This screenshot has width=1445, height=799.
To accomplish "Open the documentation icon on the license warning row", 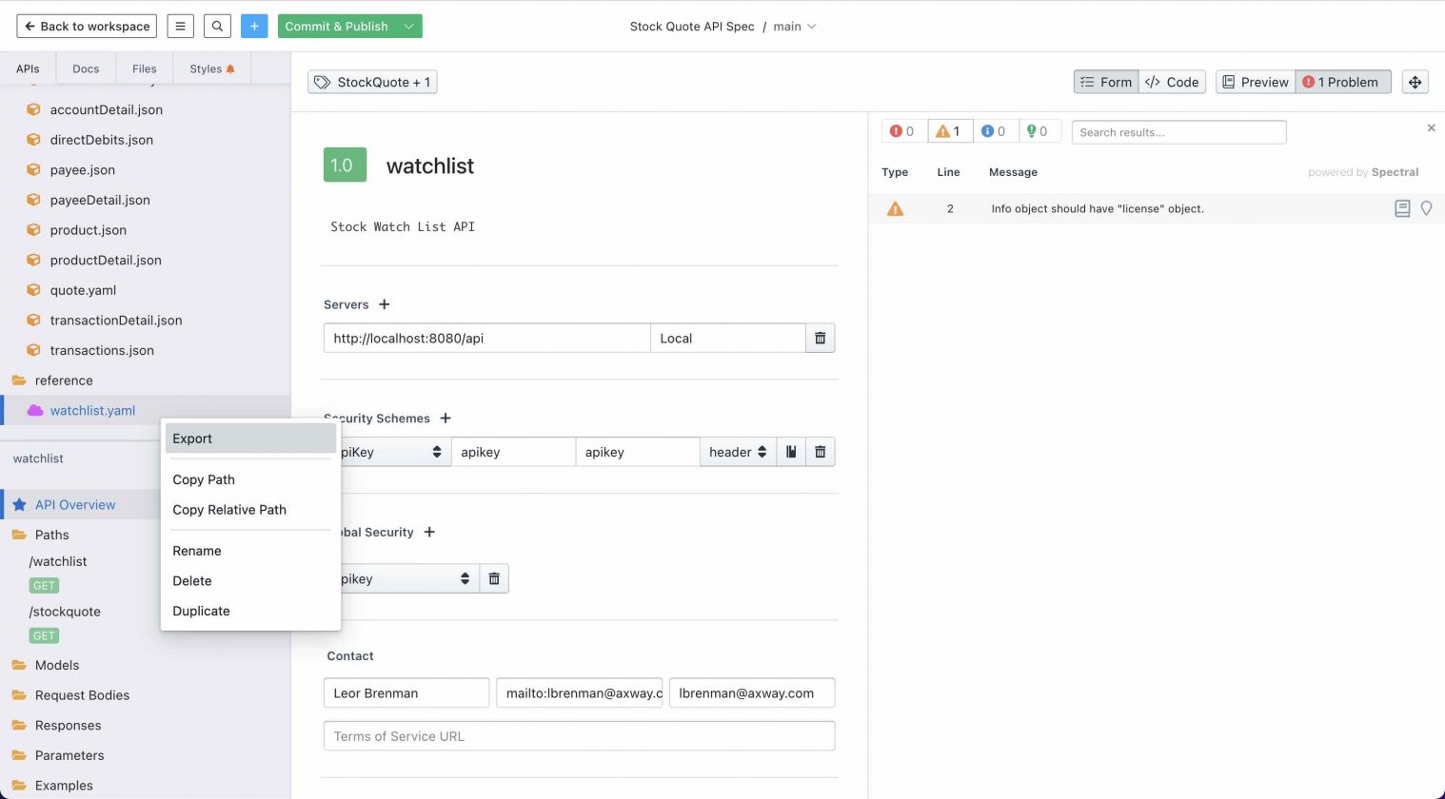I will click(x=1401, y=208).
